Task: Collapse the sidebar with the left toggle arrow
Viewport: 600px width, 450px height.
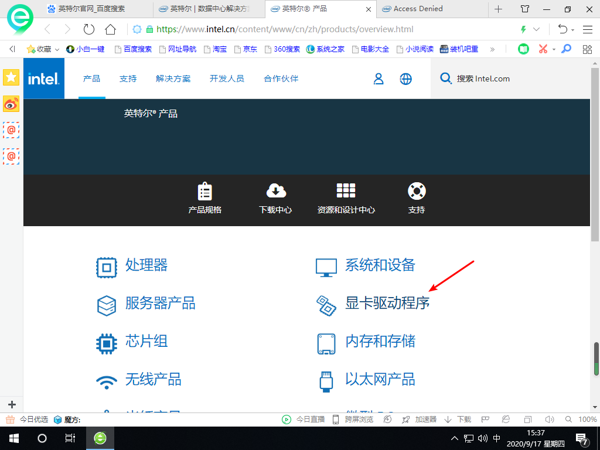Action: click(12, 49)
